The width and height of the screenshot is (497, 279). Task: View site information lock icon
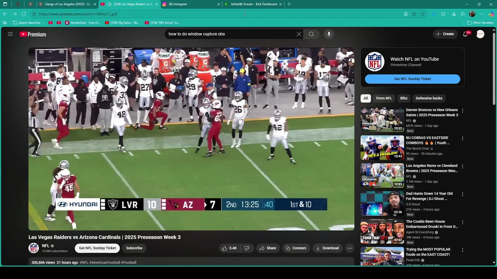point(34,14)
